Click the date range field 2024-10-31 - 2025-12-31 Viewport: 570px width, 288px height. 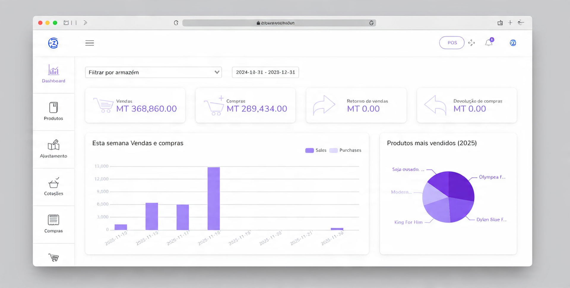pyautogui.click(x=265, y=72)
